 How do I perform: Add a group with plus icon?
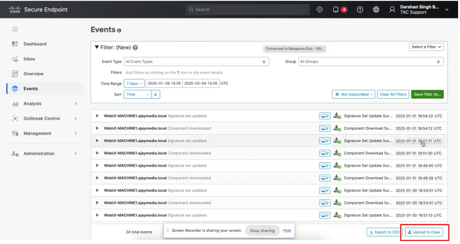[x=439, y=62]
